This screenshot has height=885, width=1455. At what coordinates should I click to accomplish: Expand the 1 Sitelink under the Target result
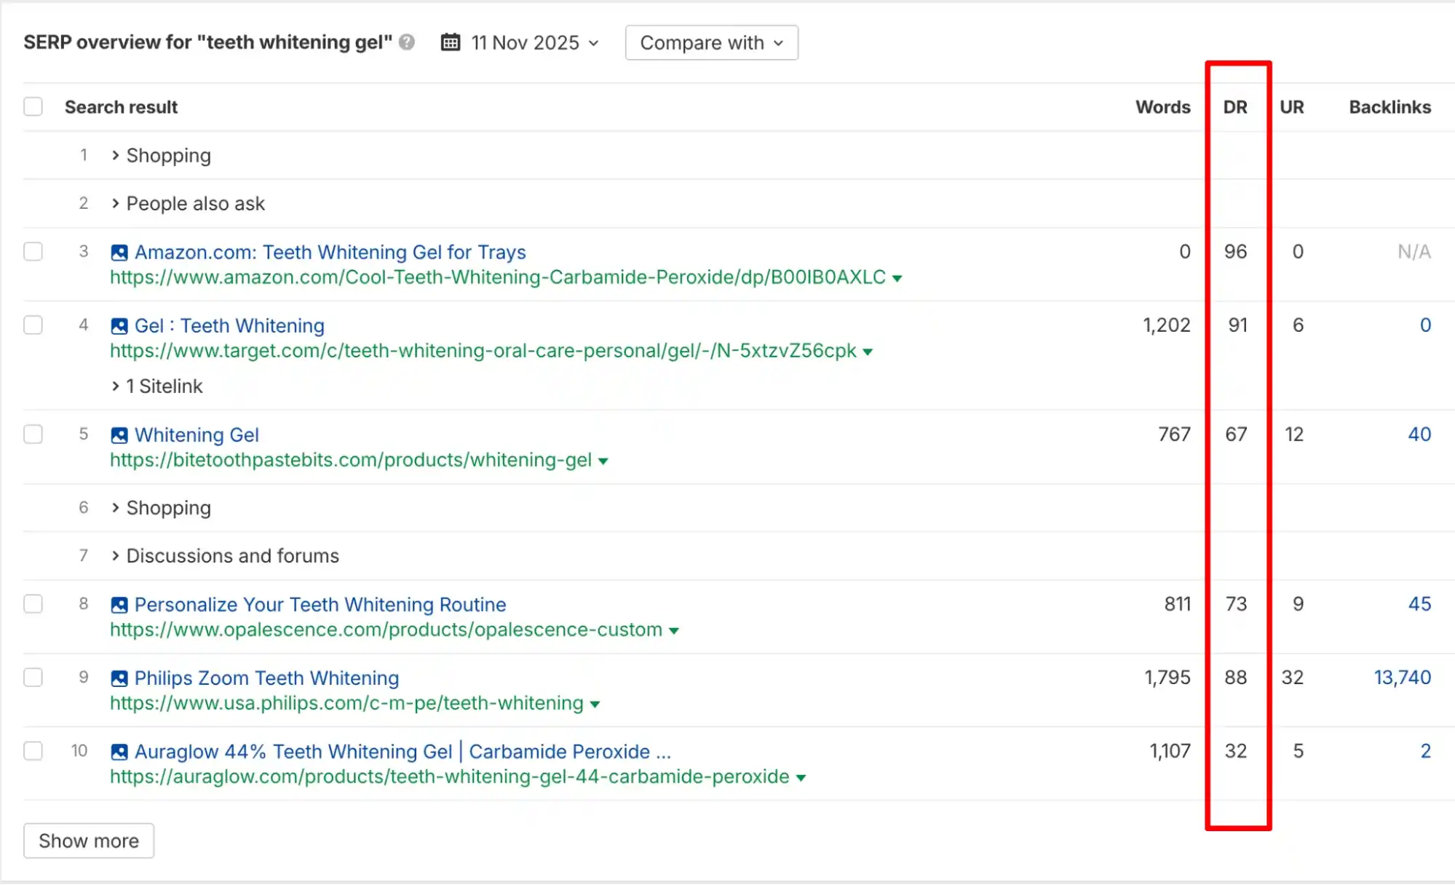(x=157, y=386)
